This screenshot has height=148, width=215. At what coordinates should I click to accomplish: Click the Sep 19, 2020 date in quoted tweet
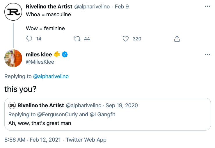pyautogui.click(x=122, y=105)
